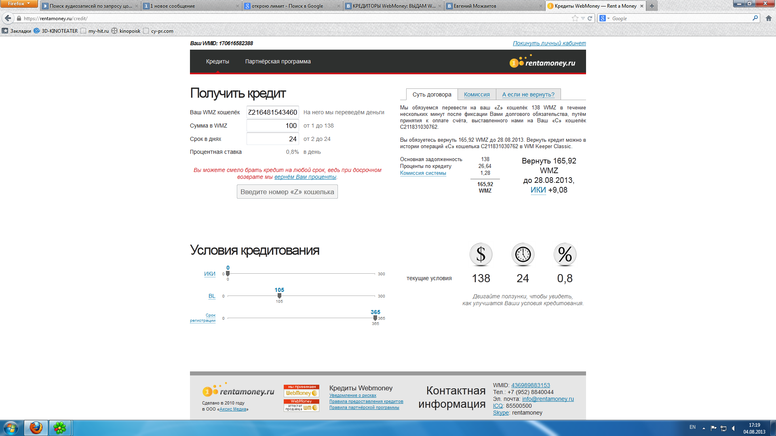Click 'Правила партнёрской программы' link

click(x=364, y=408)
